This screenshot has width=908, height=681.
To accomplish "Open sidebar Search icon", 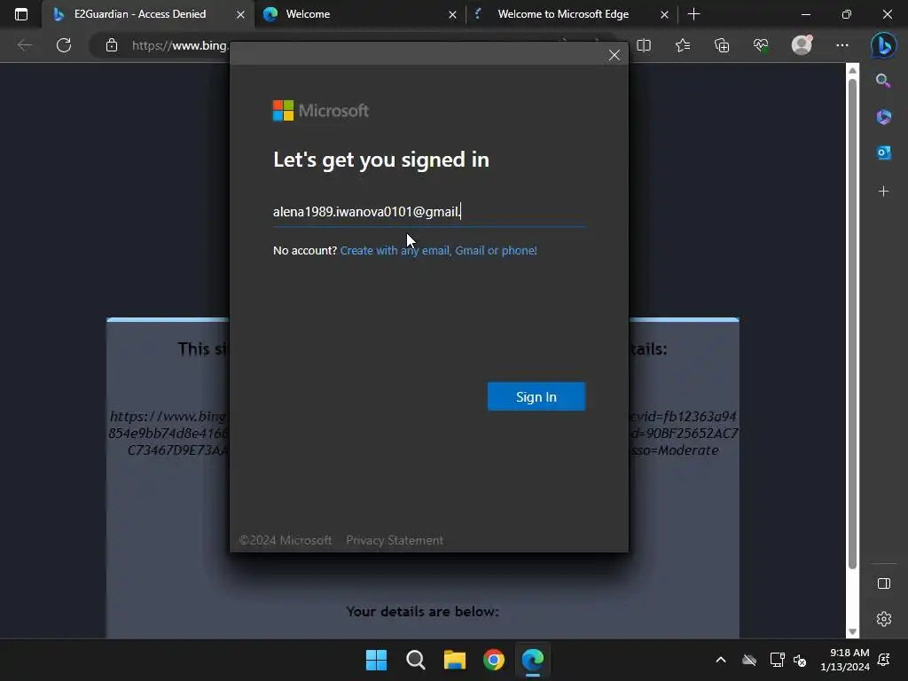I will pyautogui.click(x=883, y=81).
